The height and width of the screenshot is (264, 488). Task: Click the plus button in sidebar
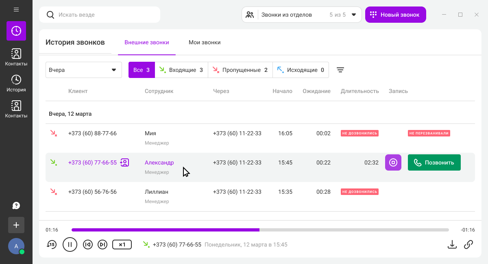coord(16,225)
